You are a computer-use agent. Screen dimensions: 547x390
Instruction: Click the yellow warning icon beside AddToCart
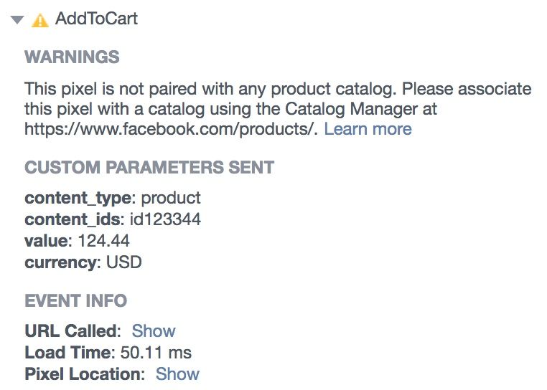(40, 20)
